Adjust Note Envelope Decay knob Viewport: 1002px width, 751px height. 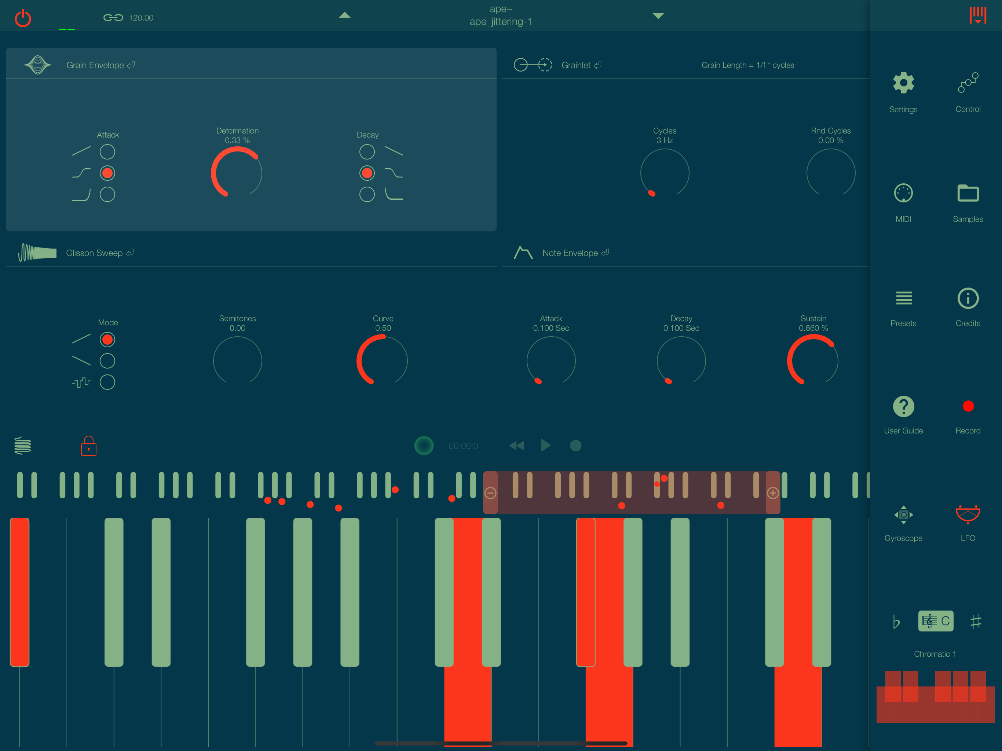click(681, 361)
